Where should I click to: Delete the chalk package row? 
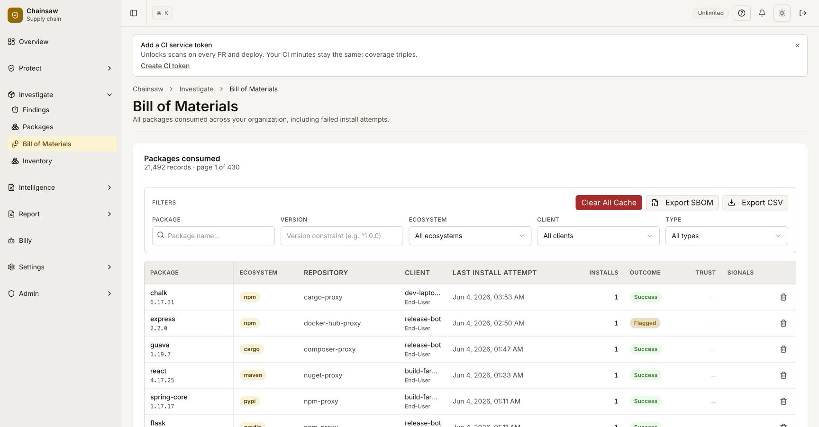[x=783, y=297]
